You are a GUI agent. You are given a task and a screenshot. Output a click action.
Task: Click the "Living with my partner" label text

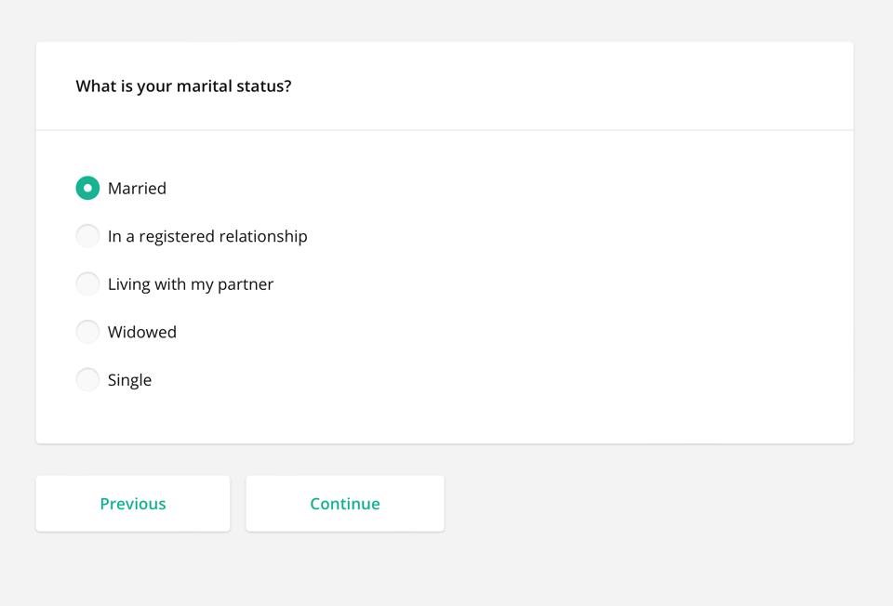(x=191, y=283)
